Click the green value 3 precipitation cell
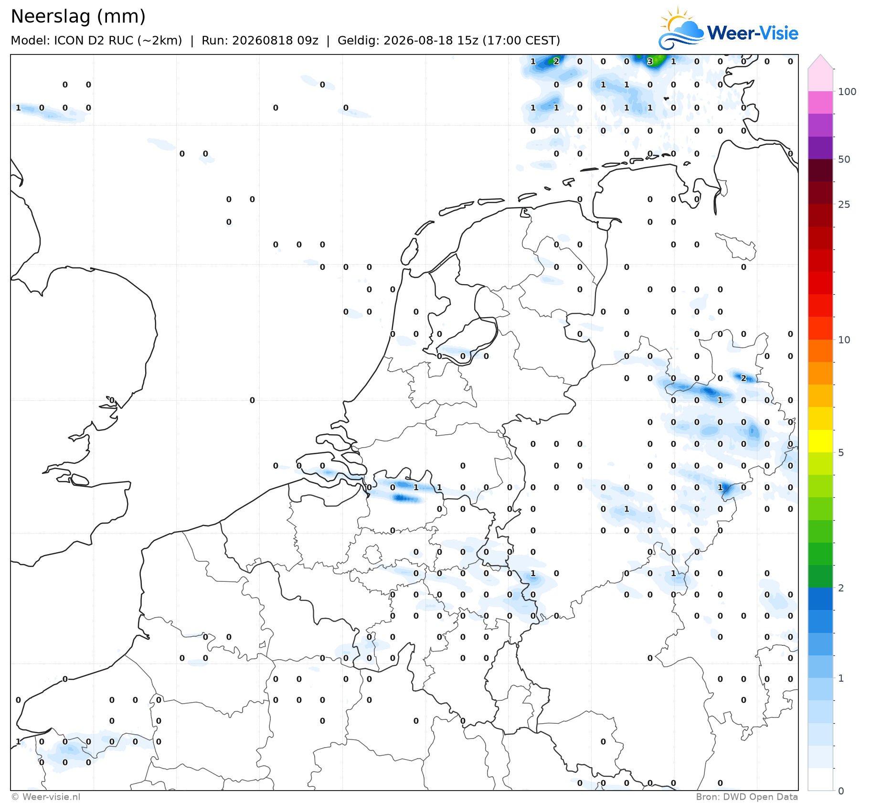 tap(650, 61)
